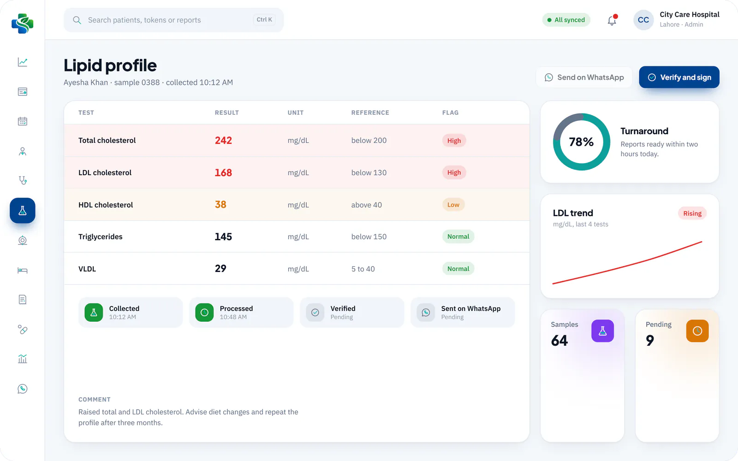The width and height of the screenshot is (738, 461).
Task: Open the WhatsApp icon in sidebar
Action: [23, 389]
